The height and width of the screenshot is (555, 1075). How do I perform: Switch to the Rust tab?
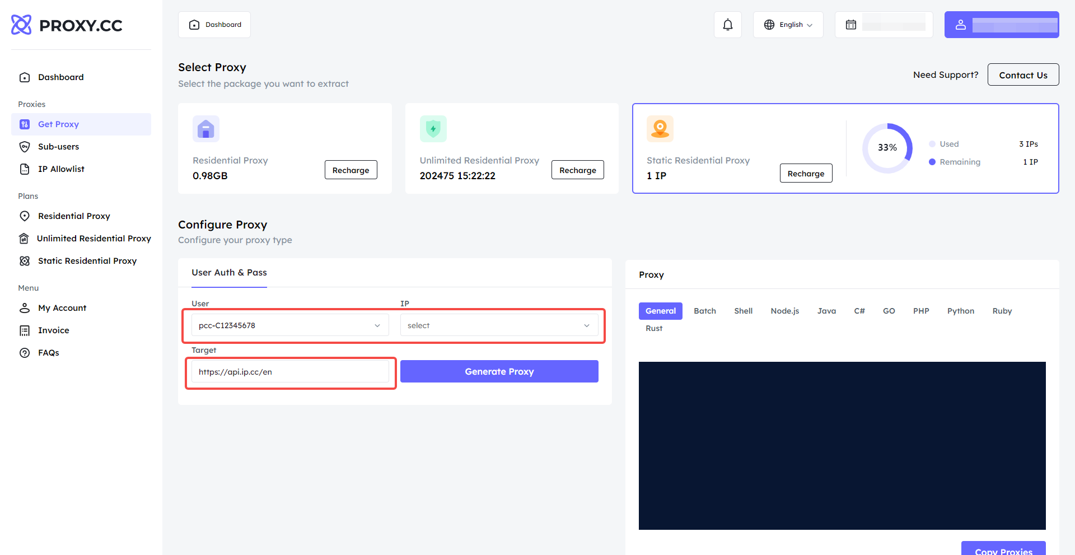click(x=654, y=328)
